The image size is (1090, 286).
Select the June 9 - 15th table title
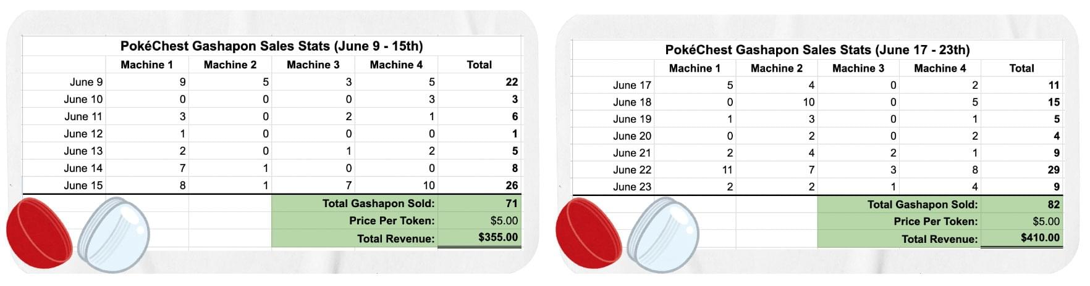coord(272,46)
